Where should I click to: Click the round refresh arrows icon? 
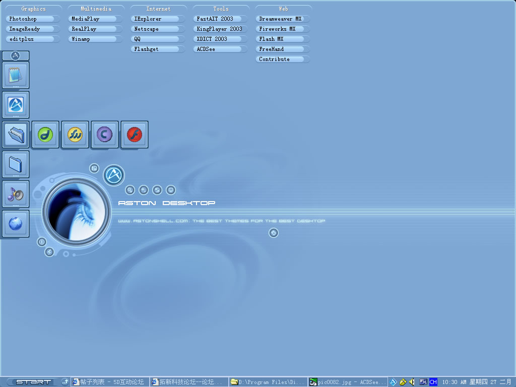click(157, 190)
